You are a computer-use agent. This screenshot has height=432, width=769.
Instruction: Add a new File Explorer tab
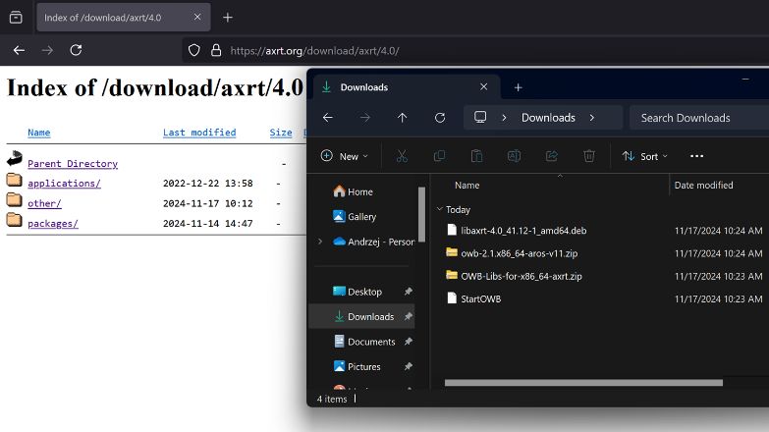(x=518, y=87)
